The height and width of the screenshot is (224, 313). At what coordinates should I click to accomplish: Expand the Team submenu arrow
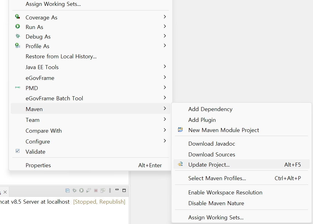pyautogui.click(x=165, y=119)
